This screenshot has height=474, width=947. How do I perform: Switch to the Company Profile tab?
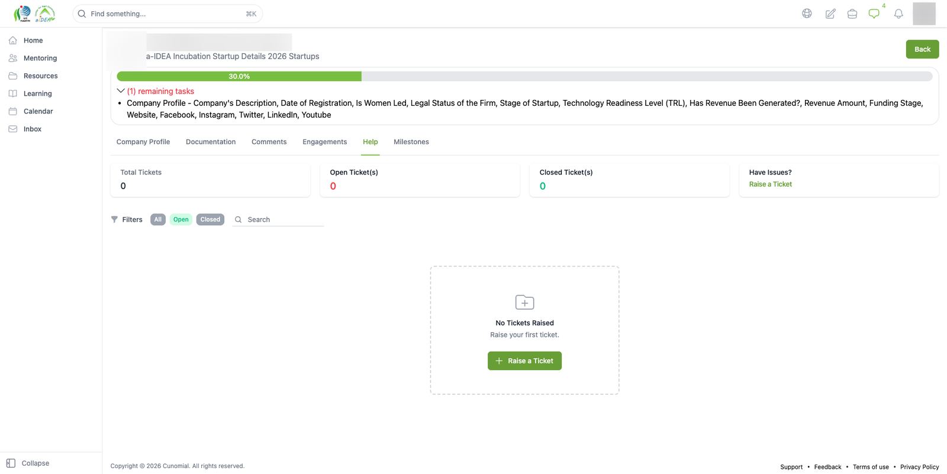(x=143, y=142)
